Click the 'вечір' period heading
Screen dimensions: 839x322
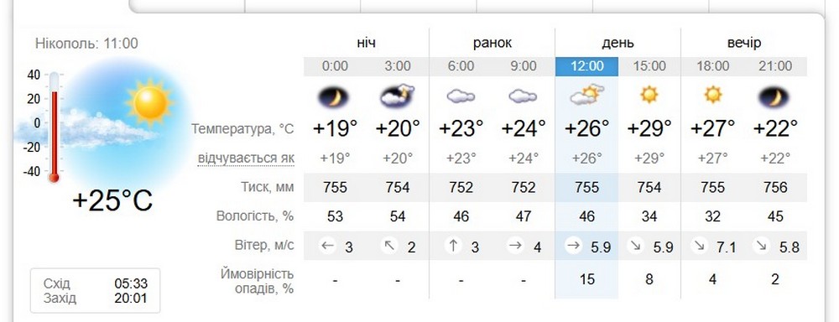pos(743,43)
